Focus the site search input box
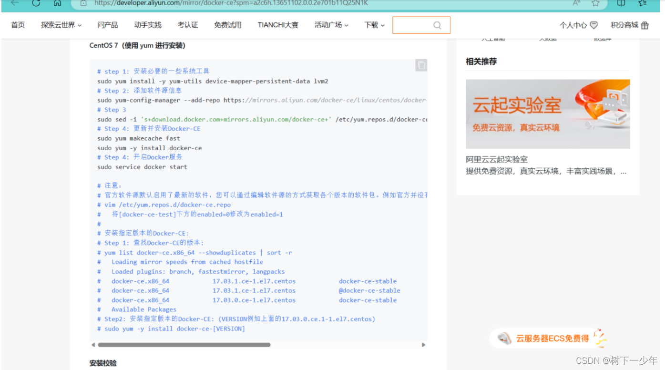 tap(421, 25)
